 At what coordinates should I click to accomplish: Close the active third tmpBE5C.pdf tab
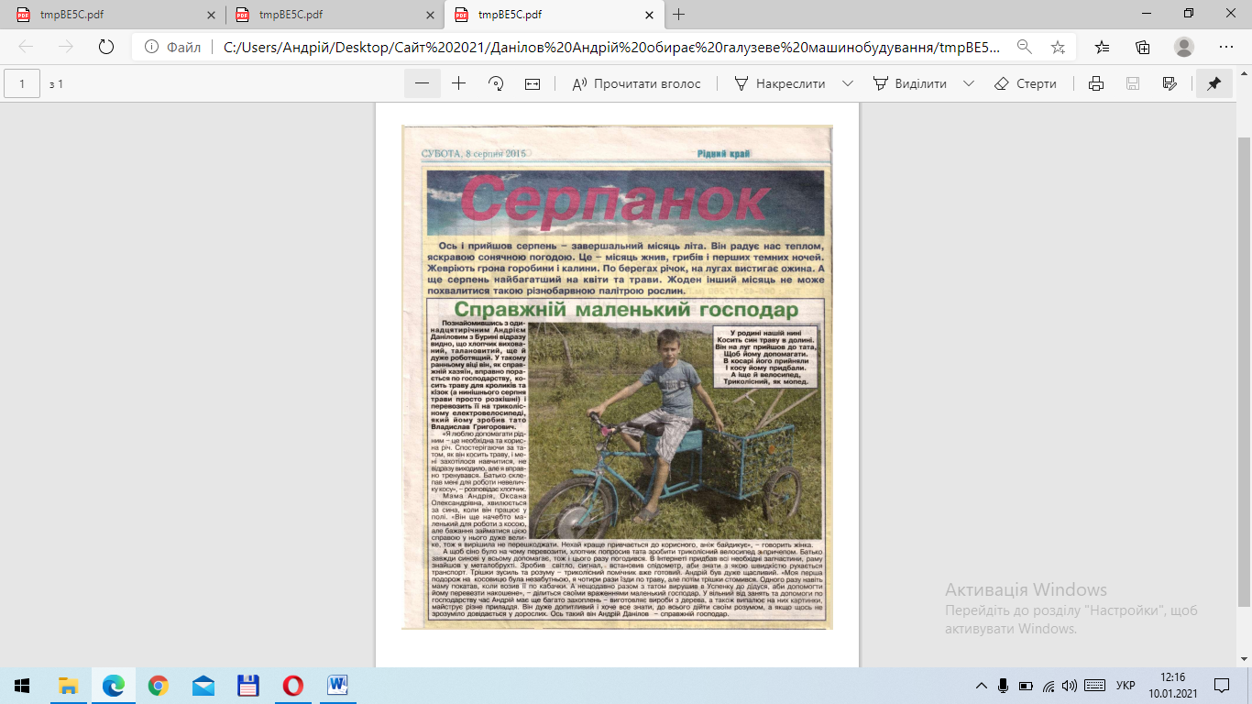648,15
